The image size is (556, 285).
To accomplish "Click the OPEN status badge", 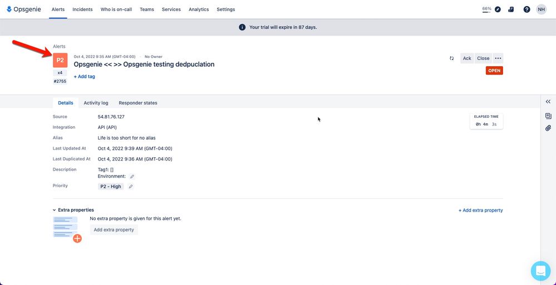I will point(494,71).
